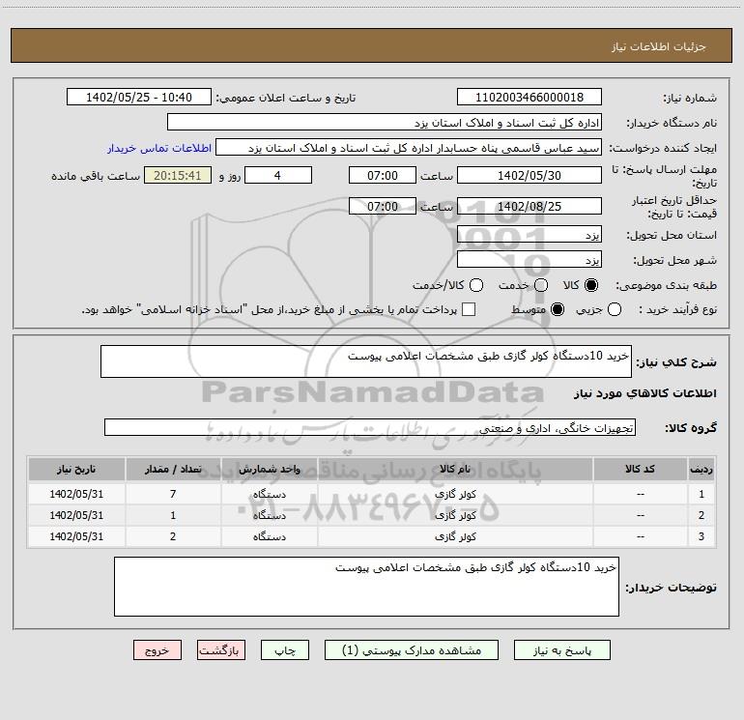The height and width of the screenshot is (720, 744).
Task: Select the کالا/خدمت radio button
Action: click(476, 285)
